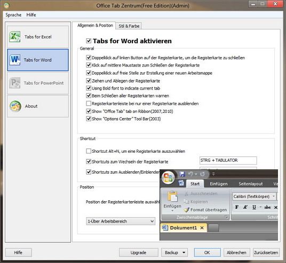Close the Dokument1 tab with its X
This screenshot has width=286, height=263.
pyautogui.click(x=202, y=228)
